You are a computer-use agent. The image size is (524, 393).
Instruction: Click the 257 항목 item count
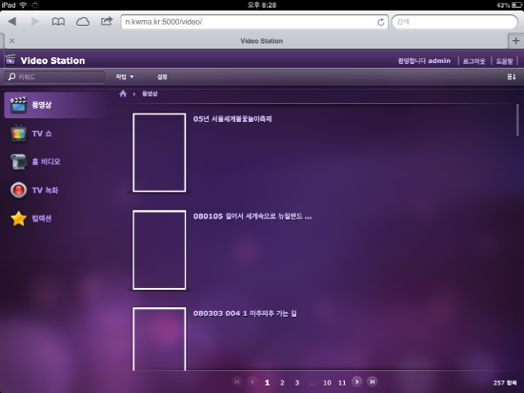click(x=505, y=383)
